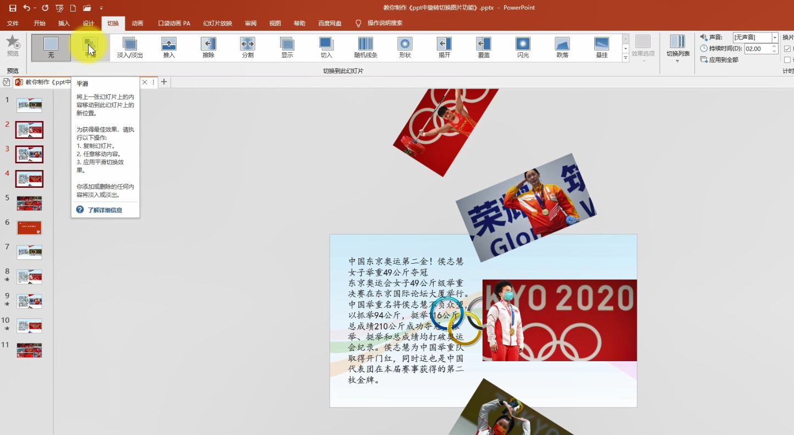Apply the 显示 reveal transition
This screenshot has height=435, width=794.
click(x=287, y=47)
